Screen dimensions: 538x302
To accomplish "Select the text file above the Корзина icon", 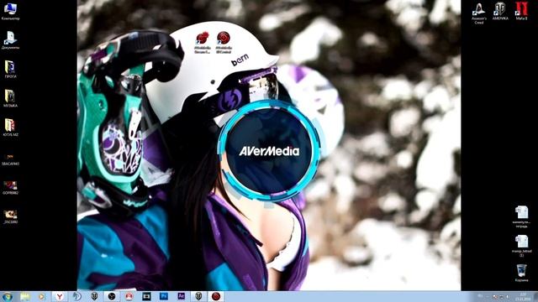I will [x=521, y=246].
